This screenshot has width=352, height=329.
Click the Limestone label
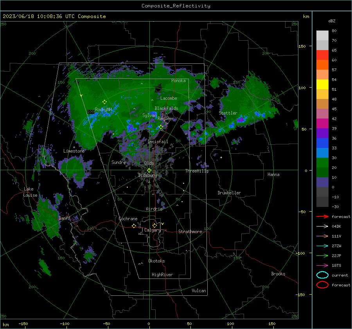(74, 151)
